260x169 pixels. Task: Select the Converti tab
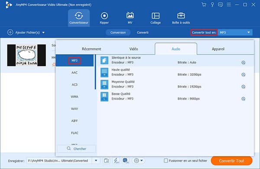143,32
